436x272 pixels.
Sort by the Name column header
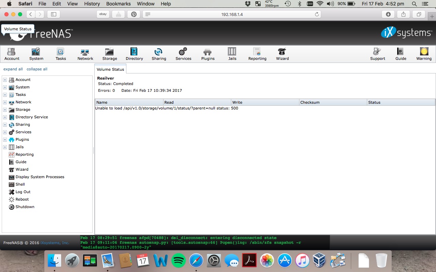tap(129, 102)
